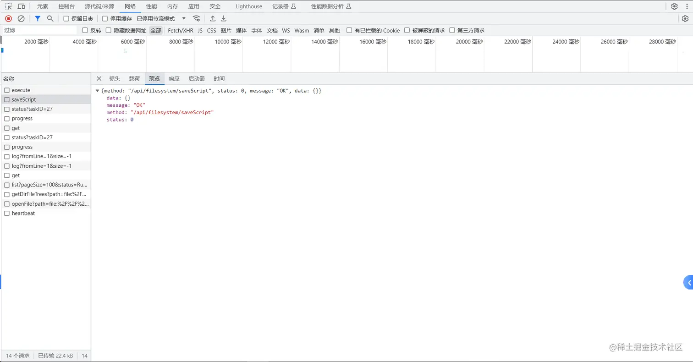This screenshot has width=693, height=362.
Task: Check 被屏蔽的请求 option
Action: pyautogui.click(x=407, y=30)
